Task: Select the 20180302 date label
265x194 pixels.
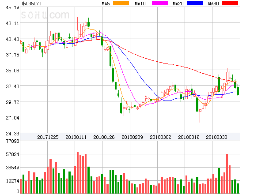Action: click(x=160, y=137)
